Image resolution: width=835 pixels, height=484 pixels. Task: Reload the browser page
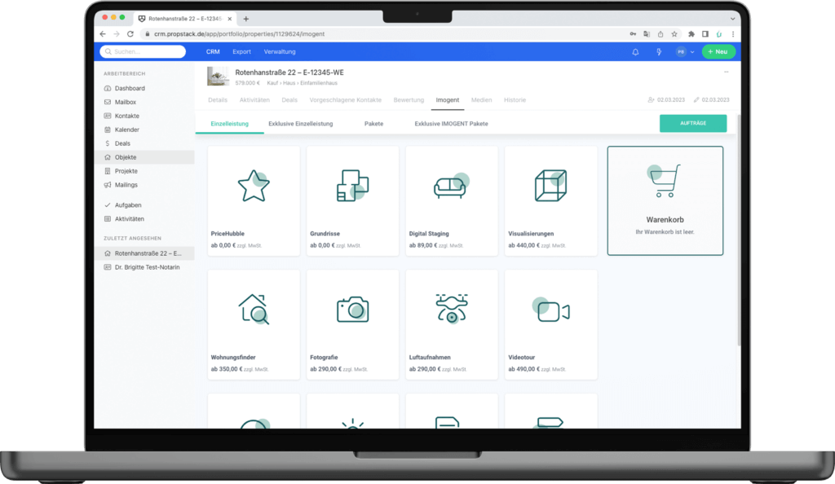(x=130, y=34)
